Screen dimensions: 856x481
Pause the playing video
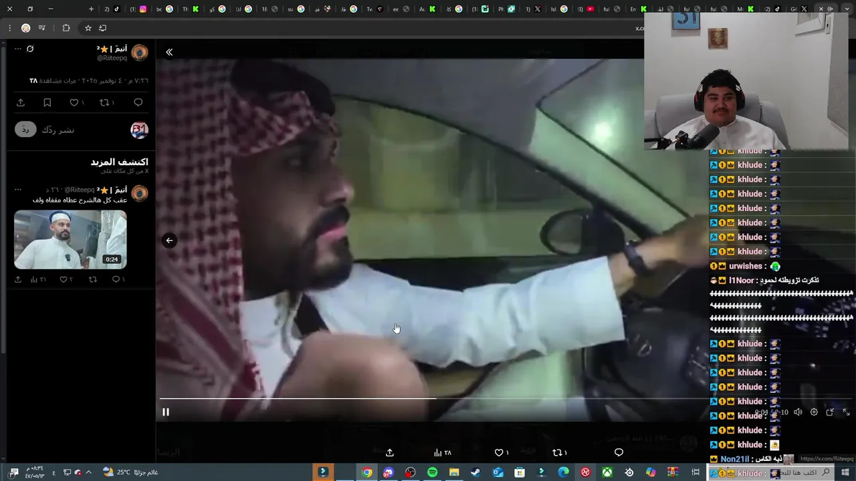point(166,412)
